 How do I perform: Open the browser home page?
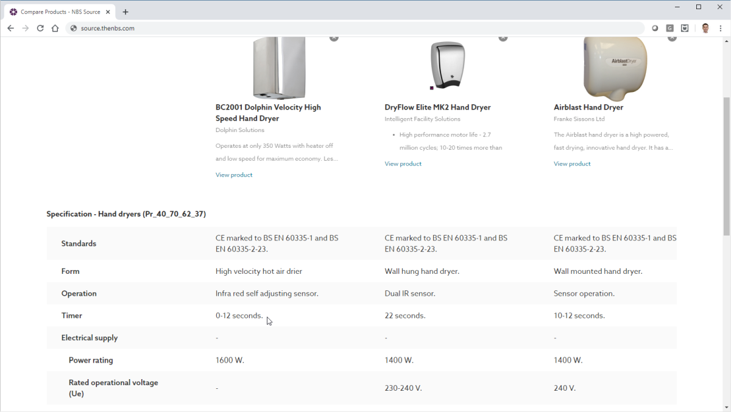point(55,28)
